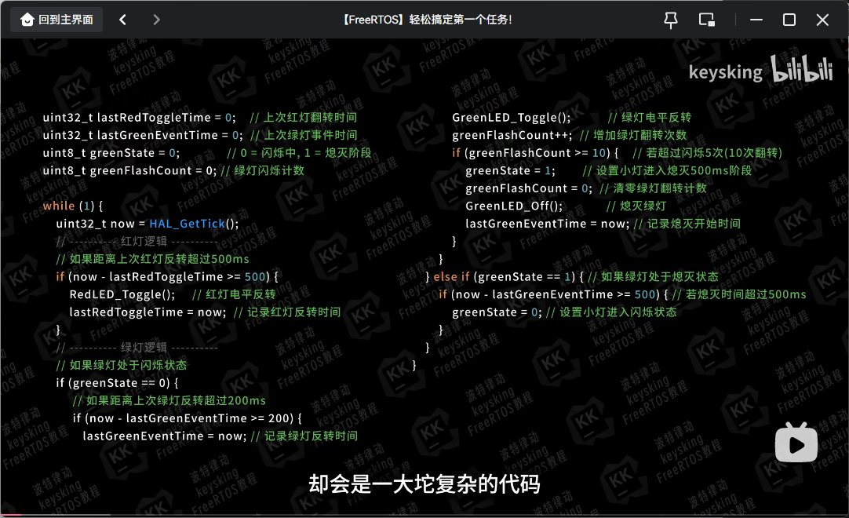Click the comment '// 如果绿灯处于闪烁状态'
Image resolution: width=849 pixels, height=518 pixels.
coord(122,365)
